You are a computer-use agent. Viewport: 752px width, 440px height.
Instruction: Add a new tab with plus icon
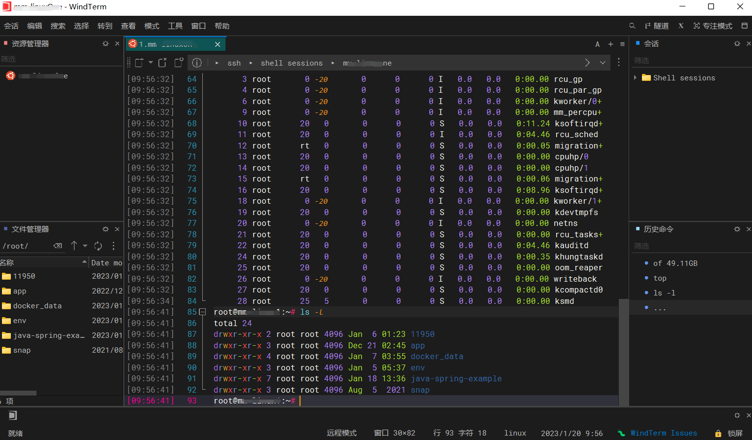[x=610, y=44]
